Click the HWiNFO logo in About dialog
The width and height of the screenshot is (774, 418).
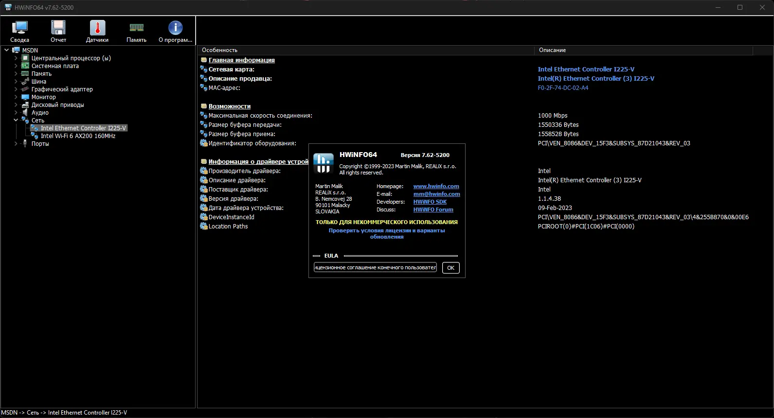(x=324, y=163)
